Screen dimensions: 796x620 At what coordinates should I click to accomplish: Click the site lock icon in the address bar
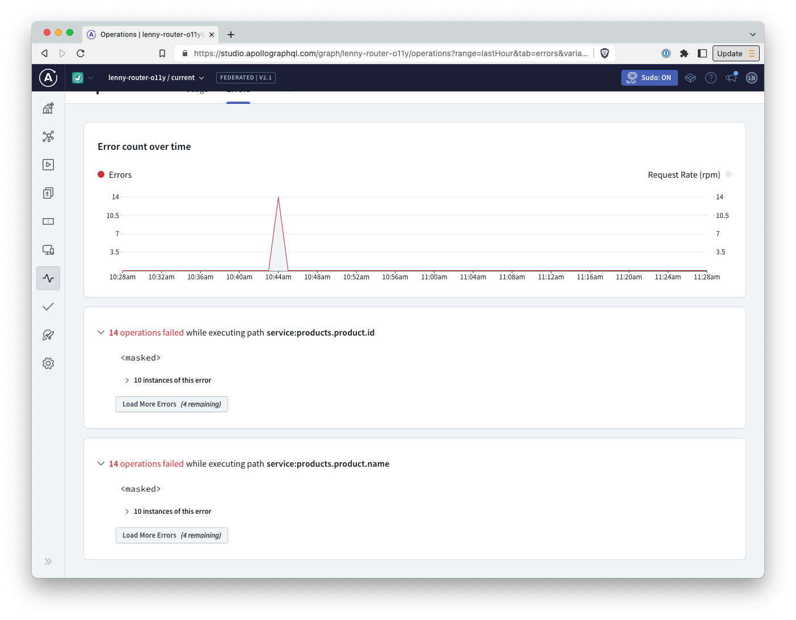click(185, 53)
